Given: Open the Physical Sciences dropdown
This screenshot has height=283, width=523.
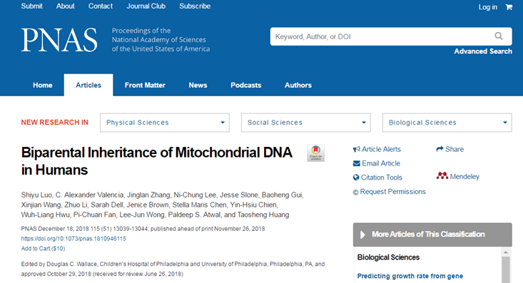Looking at the screenshot, I should tap(165, 123).
